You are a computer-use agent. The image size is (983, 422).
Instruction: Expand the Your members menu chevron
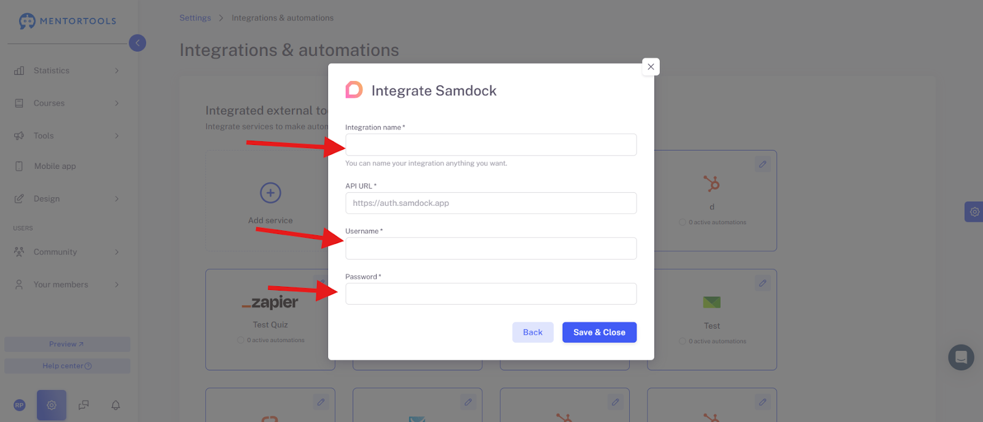coord(117,284)
